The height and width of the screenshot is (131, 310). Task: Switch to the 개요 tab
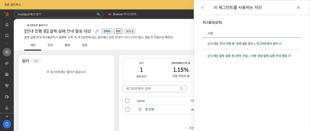(x=33, y=45)
